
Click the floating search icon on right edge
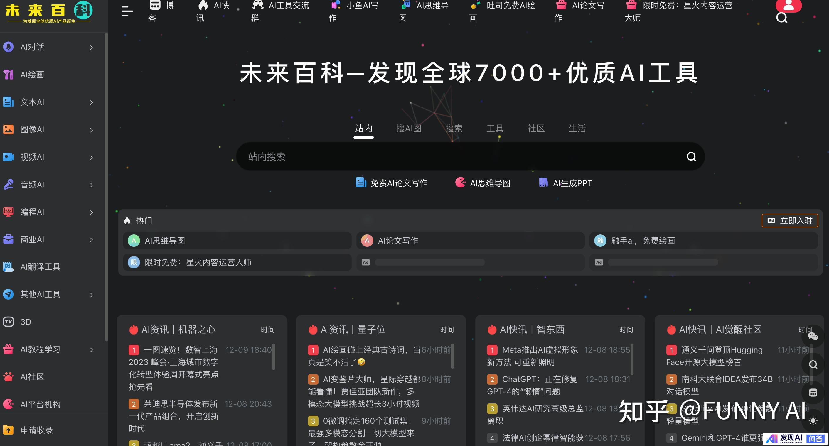point(813,365)
